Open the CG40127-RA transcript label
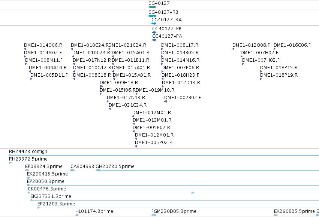The image size is (319, 217). [166, 20]
